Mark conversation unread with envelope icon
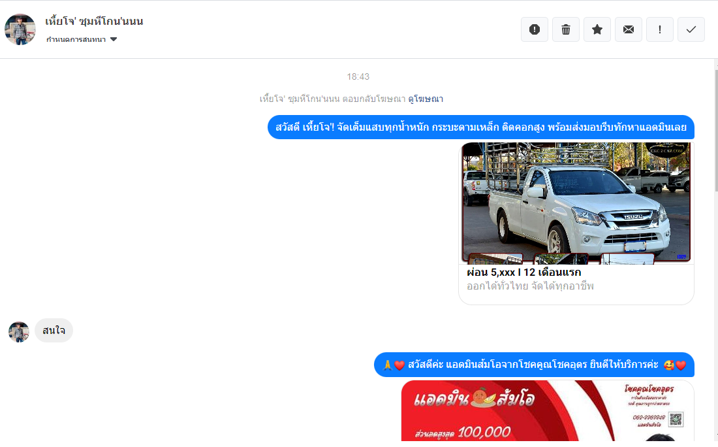 click(x=628, y=30)
